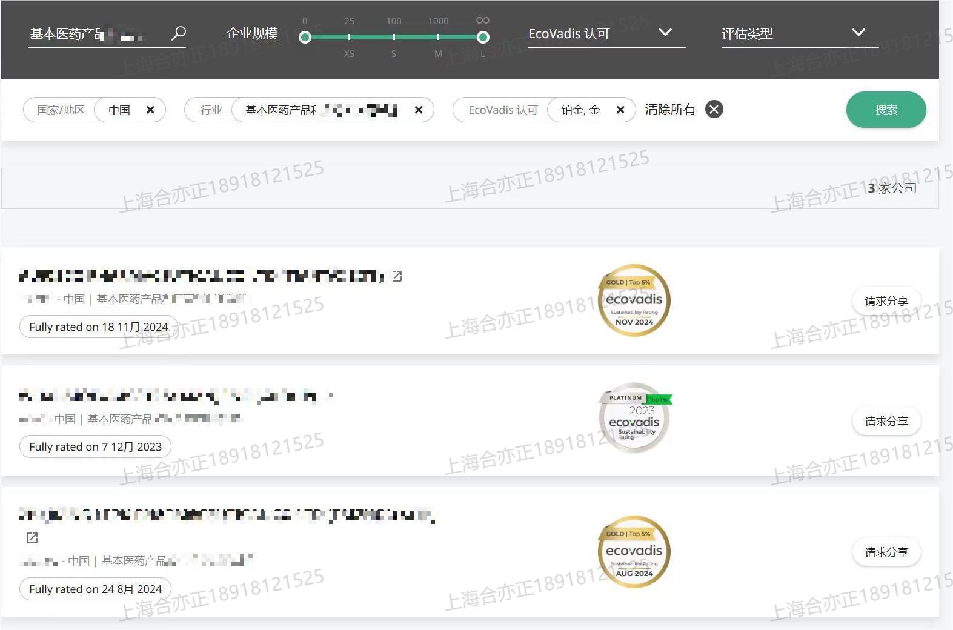Click the magnifier search icon
This screenshot has width=953, height=630.
178,33
